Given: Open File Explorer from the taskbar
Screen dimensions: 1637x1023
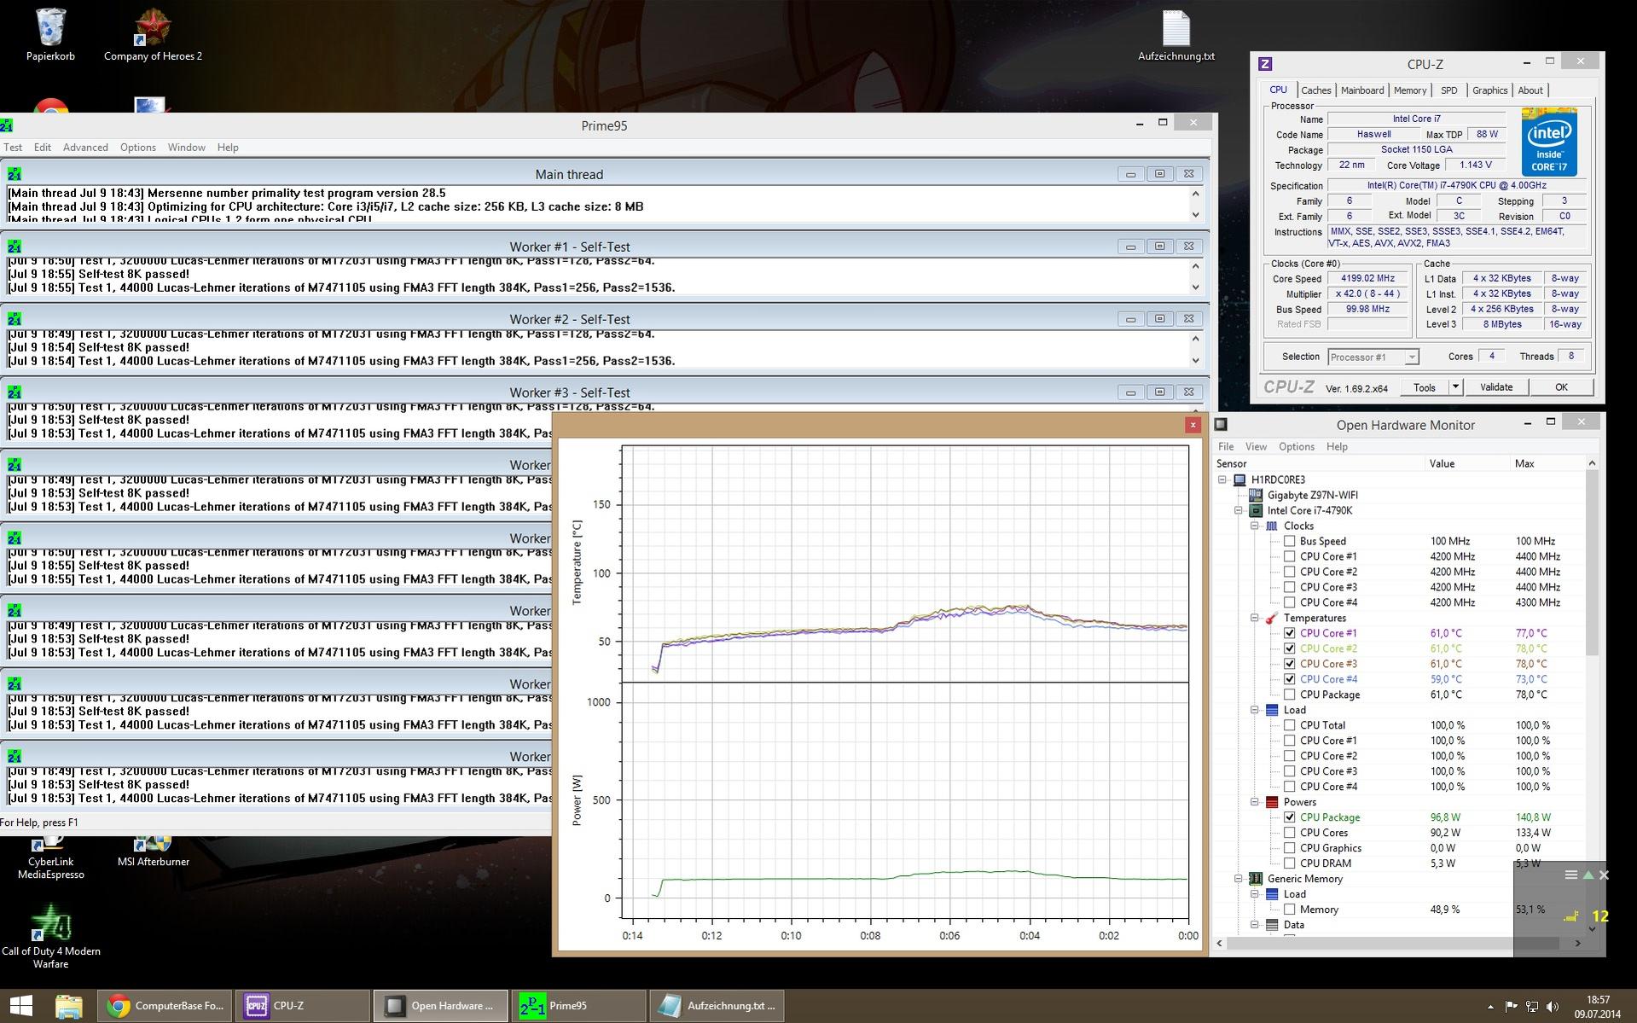Looking at the screenshot, I should pyautogui.click(x=69, y=1005).
